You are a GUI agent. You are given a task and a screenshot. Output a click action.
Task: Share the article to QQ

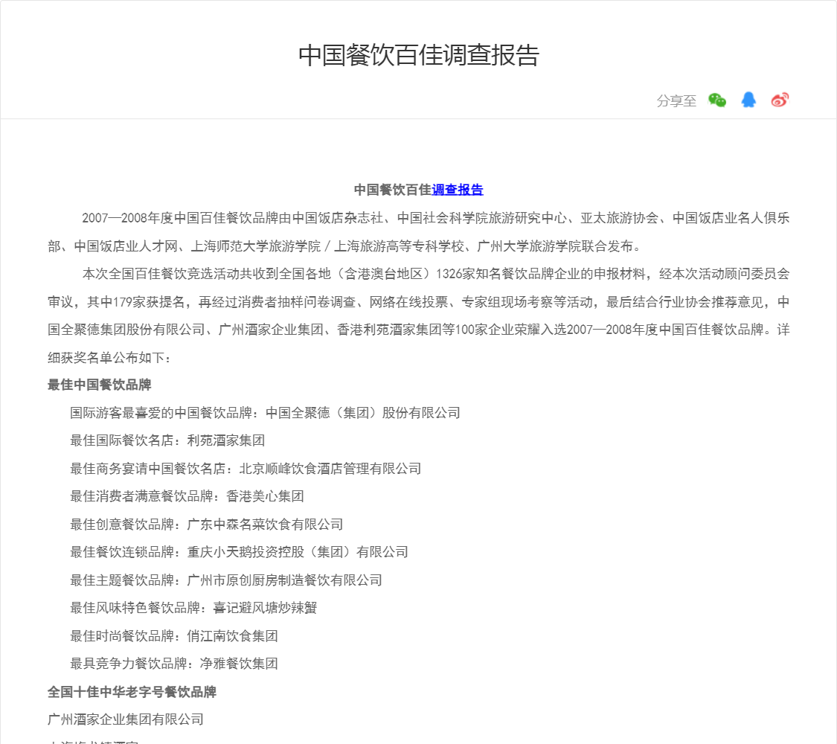pos(748,100)
